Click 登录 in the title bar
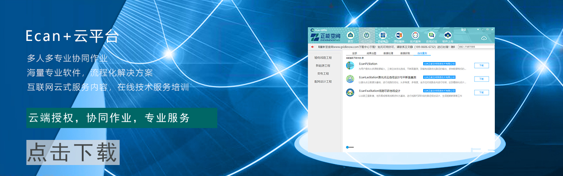563x176 pixels. [464, 30]
